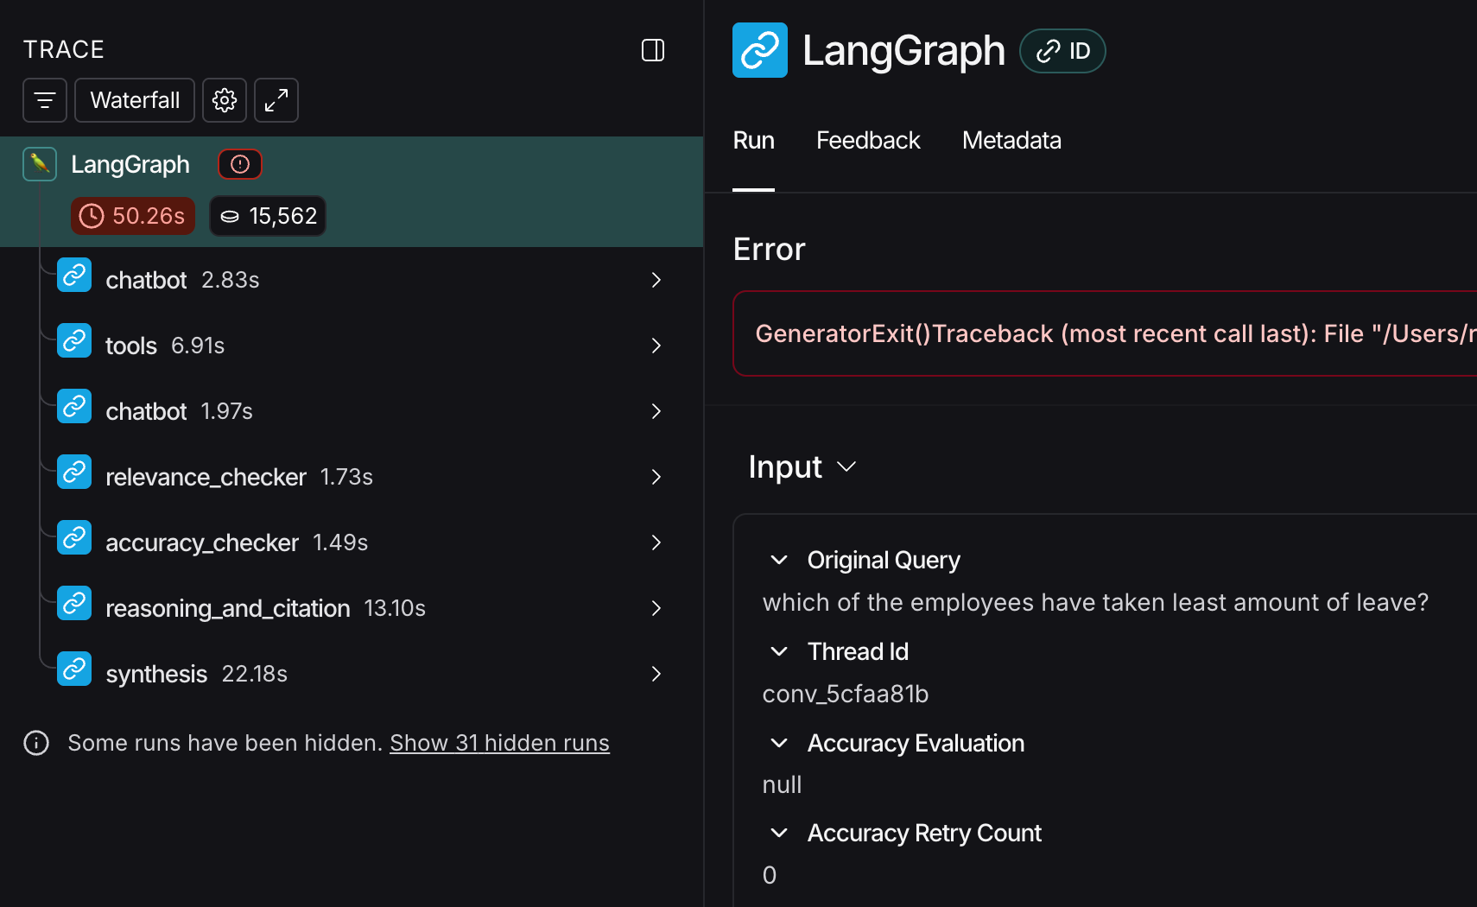Expand the accuracy_checker run chevron

tap(656, 542)
